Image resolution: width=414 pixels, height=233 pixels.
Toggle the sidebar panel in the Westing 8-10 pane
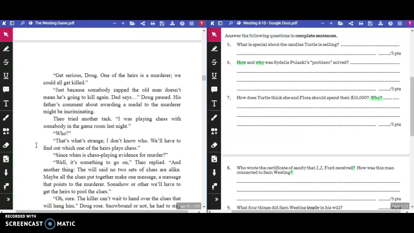[x=220, y=23]
